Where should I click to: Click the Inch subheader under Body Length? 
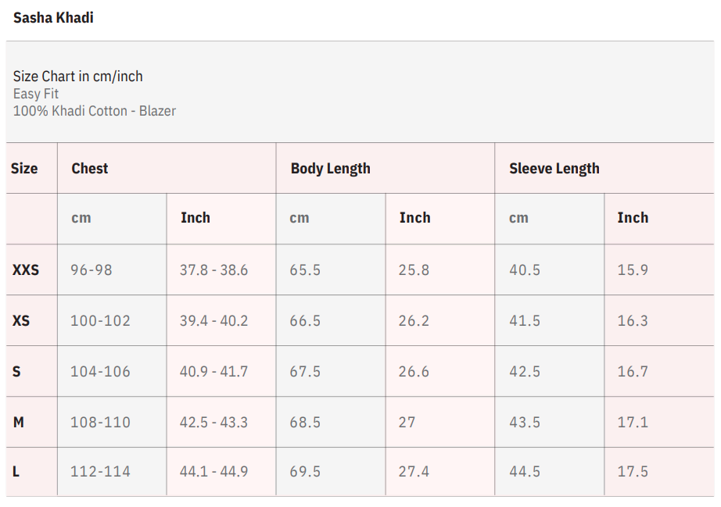click(414, 218)
